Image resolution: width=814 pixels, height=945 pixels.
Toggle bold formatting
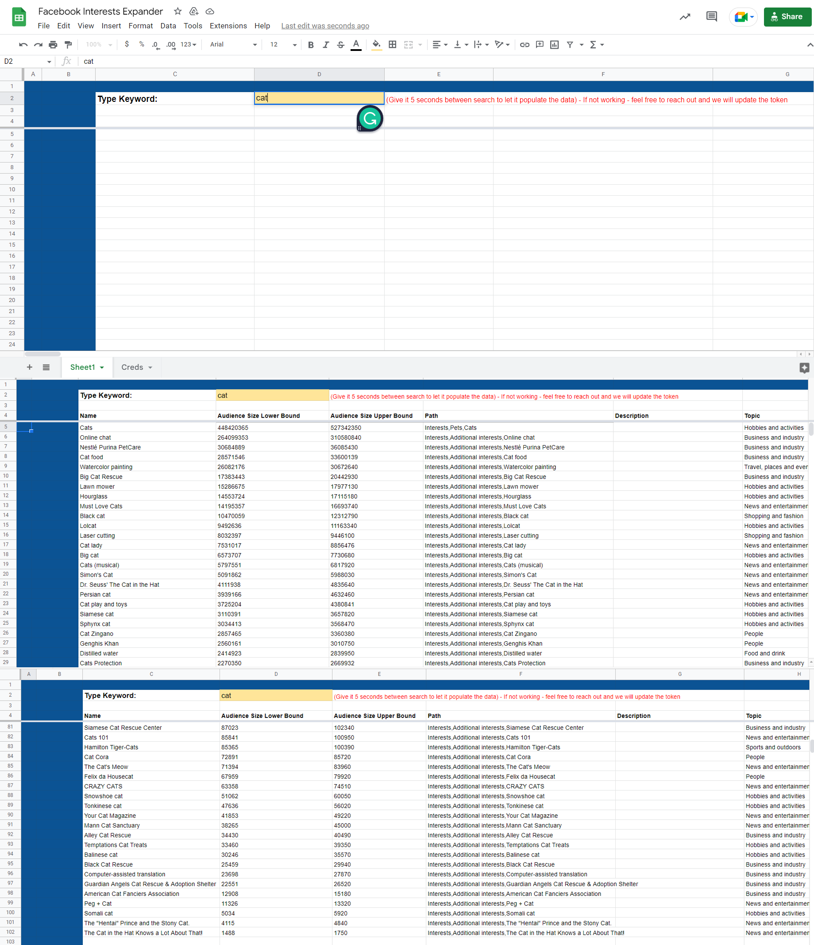pos(311,45)
